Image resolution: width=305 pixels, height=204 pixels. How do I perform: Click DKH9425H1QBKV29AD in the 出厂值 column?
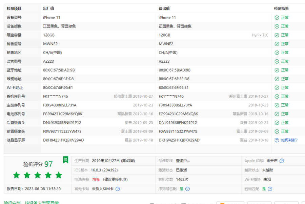(63, 140)
